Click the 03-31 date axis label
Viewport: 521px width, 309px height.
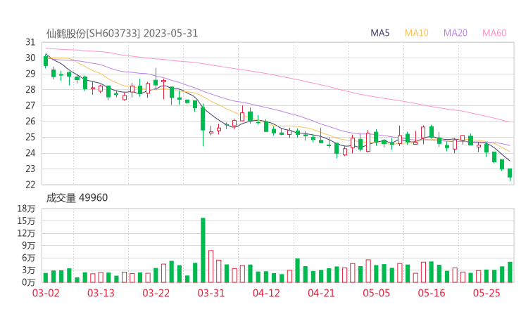(x=211, y=293)
